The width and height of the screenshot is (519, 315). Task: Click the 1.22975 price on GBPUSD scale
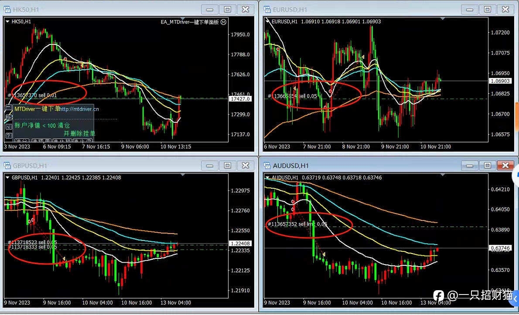click(240, 191)
